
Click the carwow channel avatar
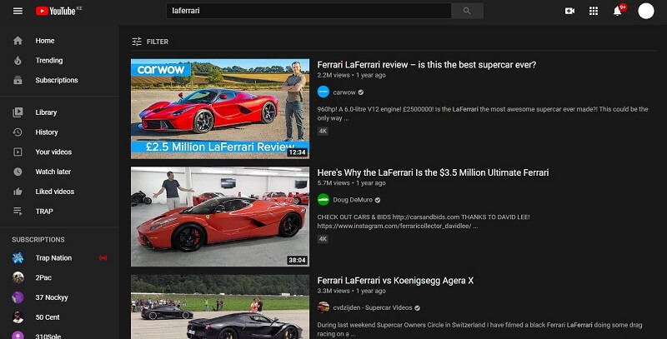coord(323,92)
